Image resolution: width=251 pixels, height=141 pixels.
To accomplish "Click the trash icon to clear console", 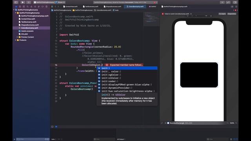I will click(231, 139).
